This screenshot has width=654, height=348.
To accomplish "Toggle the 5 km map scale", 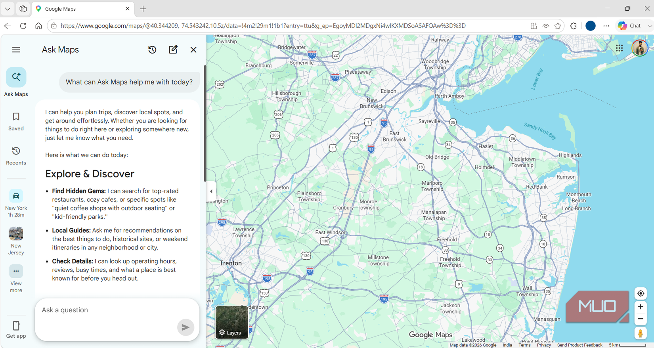I will pos(627,345).
